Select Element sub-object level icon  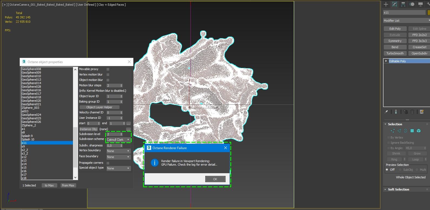[x=419, y=131]
